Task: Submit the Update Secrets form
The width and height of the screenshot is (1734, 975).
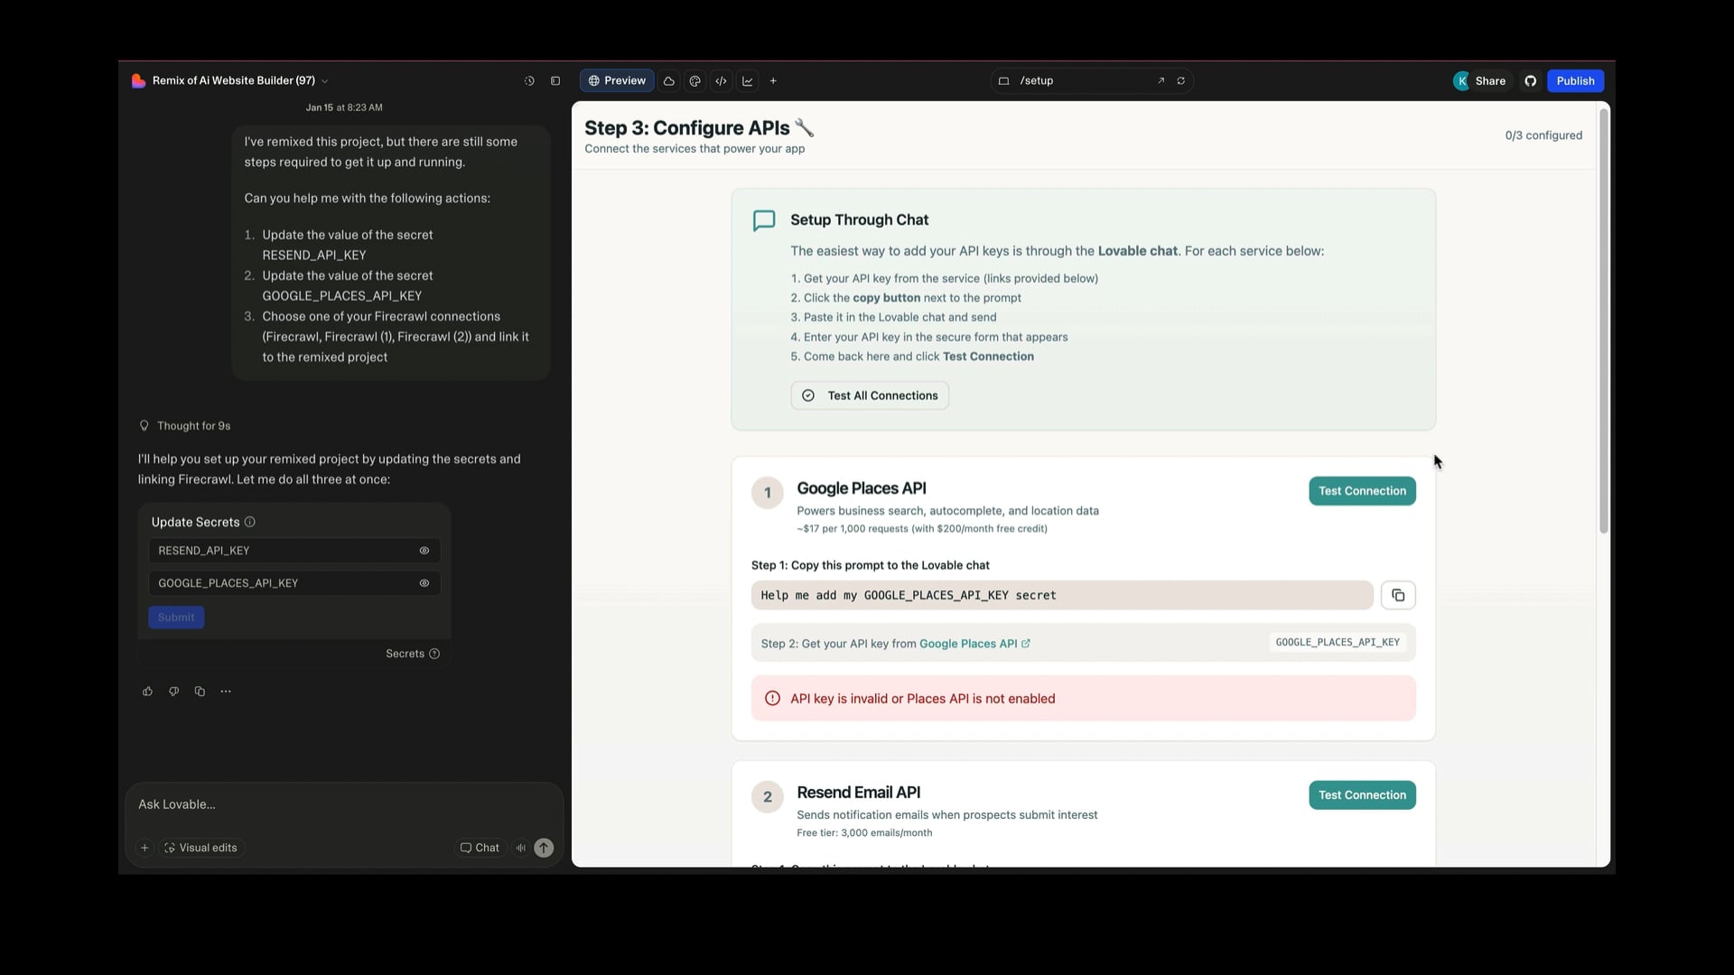Action: [x=176, y=617]
